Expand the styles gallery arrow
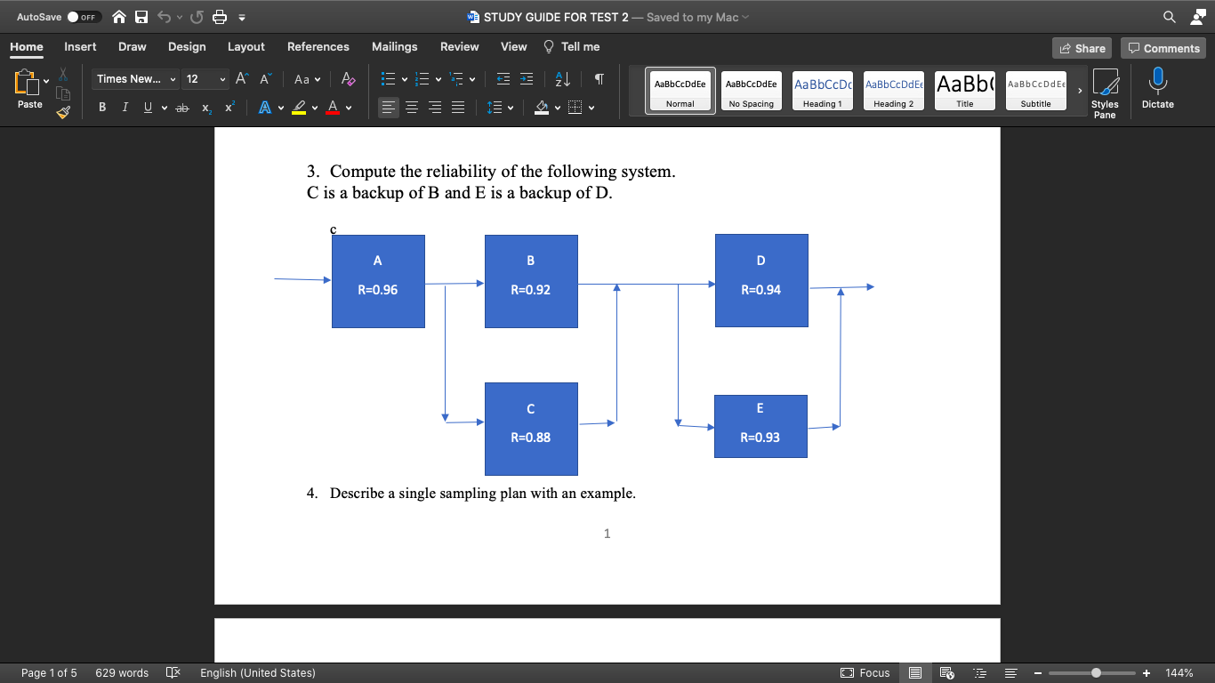 click(1080, 91)
